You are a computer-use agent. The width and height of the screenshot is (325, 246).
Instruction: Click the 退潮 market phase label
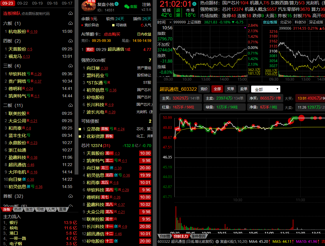pos(178,13)
